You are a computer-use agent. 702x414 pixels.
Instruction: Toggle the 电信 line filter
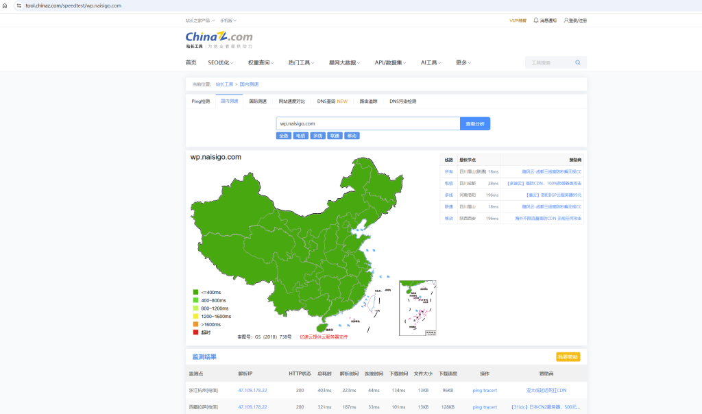[x=300, y=136]
